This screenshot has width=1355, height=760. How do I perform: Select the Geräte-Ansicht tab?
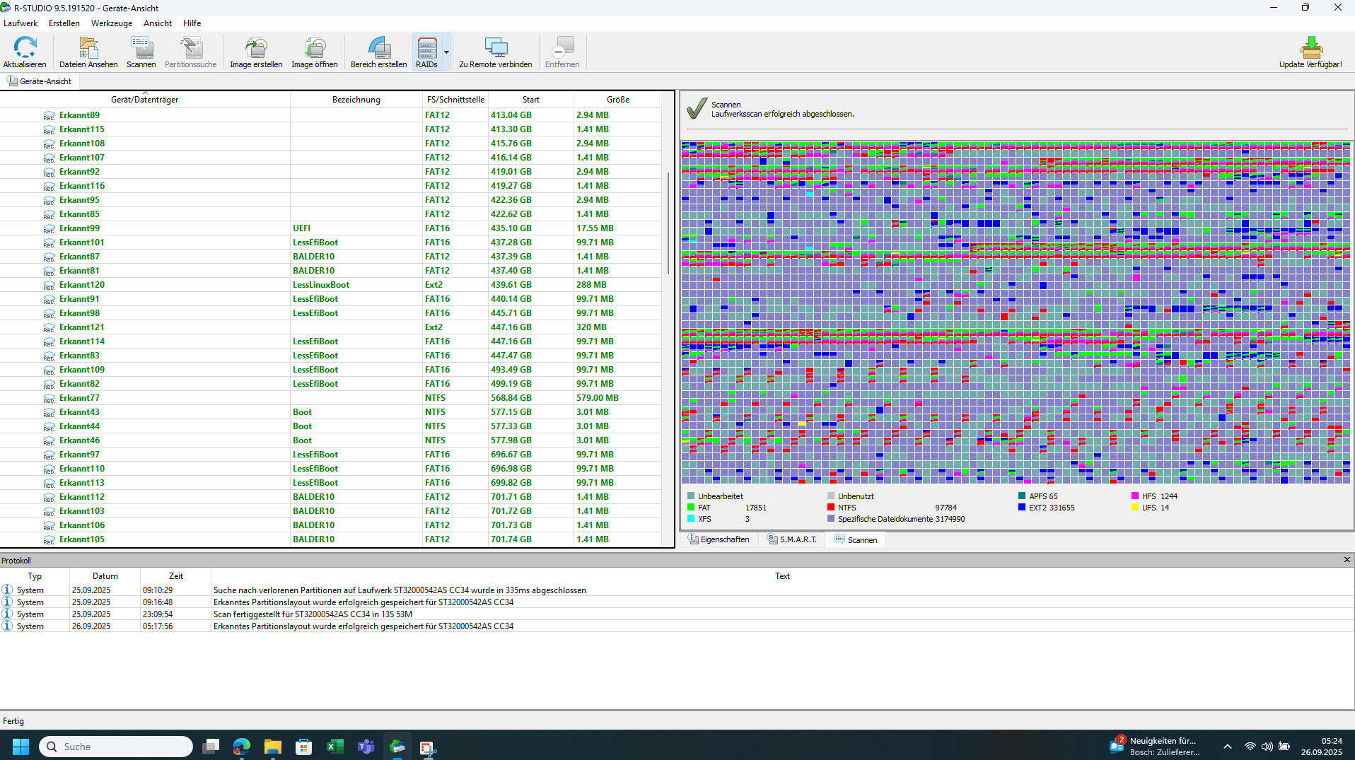coord(40,81)
